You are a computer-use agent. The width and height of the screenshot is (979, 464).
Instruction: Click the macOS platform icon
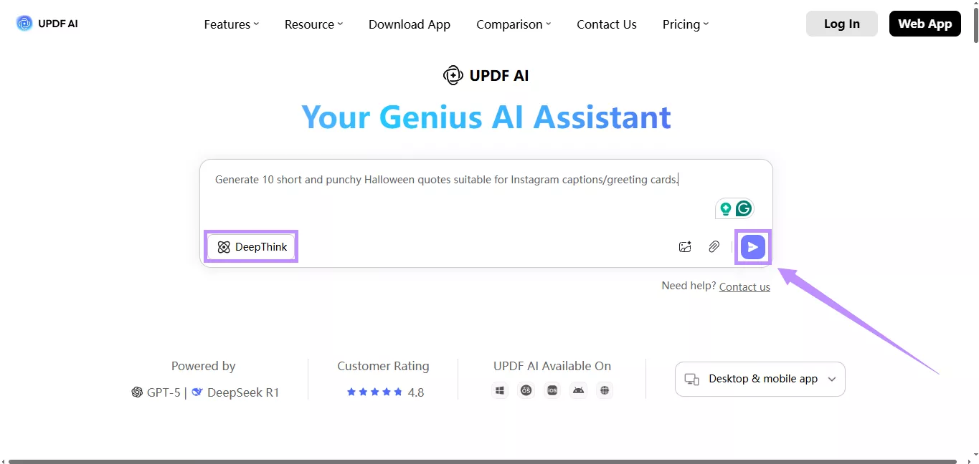(526, 390)
